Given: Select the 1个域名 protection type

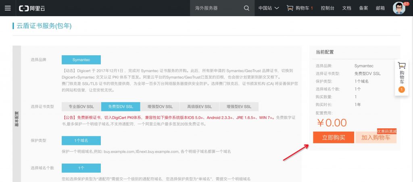Looking at the screenshot, I should point(81,140).
